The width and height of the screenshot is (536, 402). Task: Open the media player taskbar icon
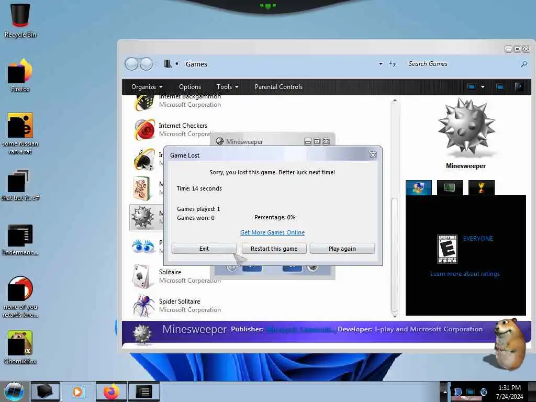(77, 392)
